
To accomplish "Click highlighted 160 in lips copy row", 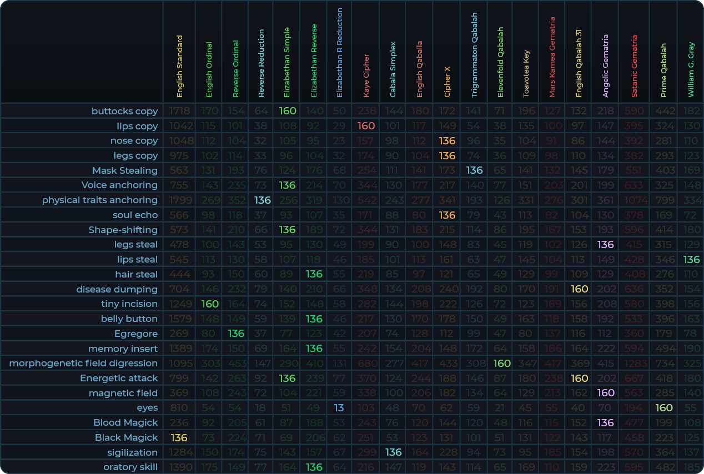I will point(366,126).
